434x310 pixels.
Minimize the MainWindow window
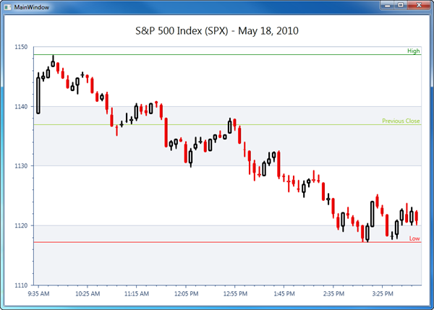pyautogui.click(x=387, y=6)
